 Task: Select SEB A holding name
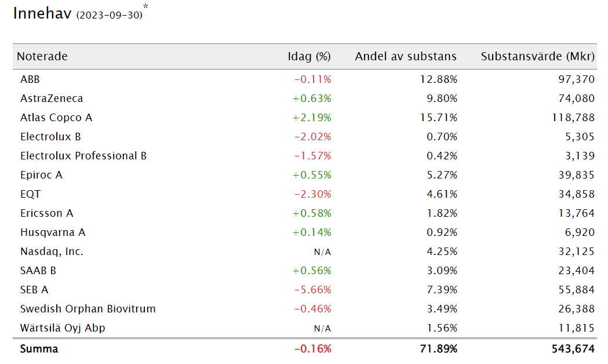[x=34, y=290]
